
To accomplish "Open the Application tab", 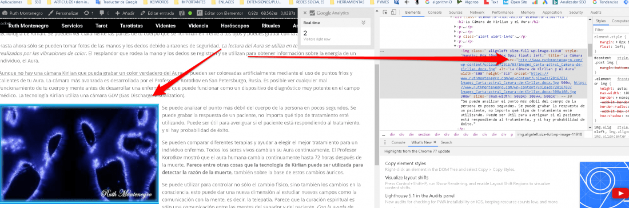I will coord(552,13).
